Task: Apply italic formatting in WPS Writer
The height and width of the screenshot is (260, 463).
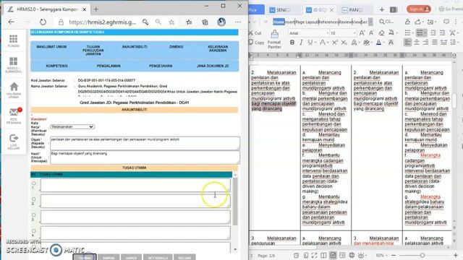Action: [301, 43]
